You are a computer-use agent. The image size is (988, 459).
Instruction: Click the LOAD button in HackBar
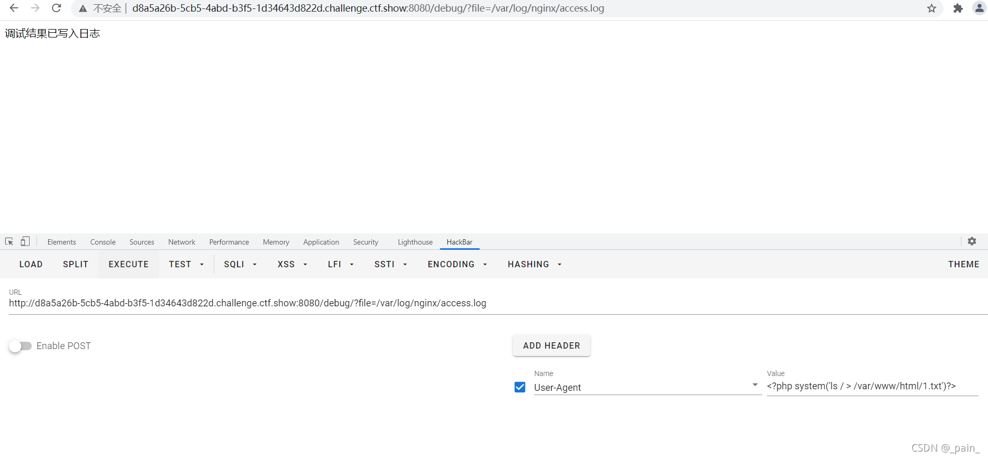(x=31, y=264)
